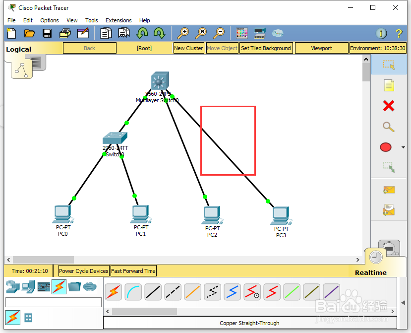This screenshot has width=411, height=333.
Task: Open network information with the i icon
Action: [x=381, y=33]
